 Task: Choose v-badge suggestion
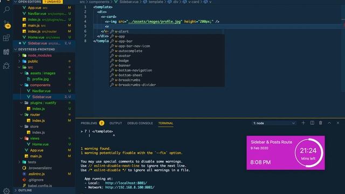167,60
